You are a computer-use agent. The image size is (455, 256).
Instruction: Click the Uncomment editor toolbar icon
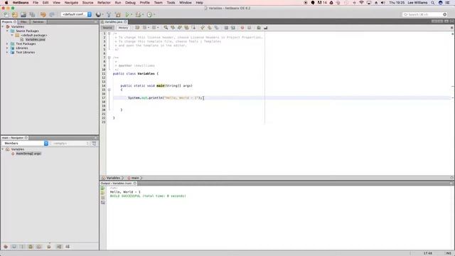pos(265,28)
